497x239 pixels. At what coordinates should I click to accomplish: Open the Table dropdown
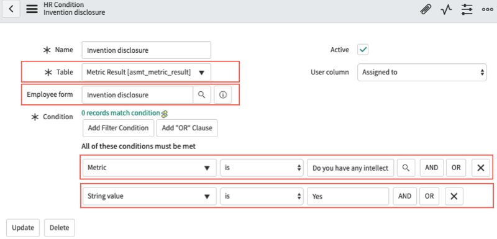[x=146, y=72]
